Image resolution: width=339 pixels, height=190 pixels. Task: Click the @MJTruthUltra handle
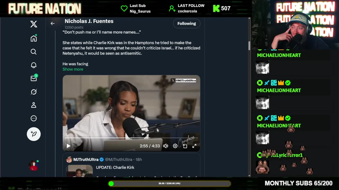pyautogui.click(x=118, y=159)
